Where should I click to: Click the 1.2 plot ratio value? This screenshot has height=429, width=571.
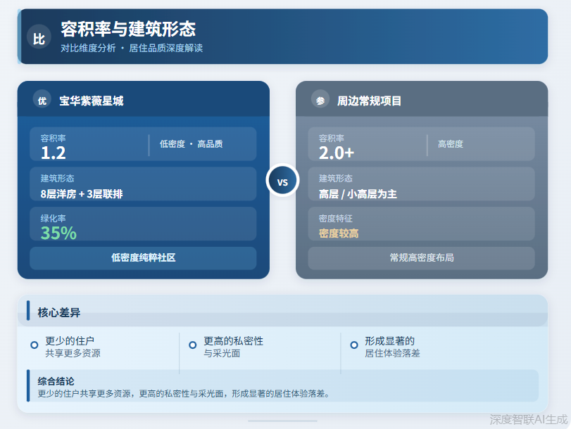point(54,153)
